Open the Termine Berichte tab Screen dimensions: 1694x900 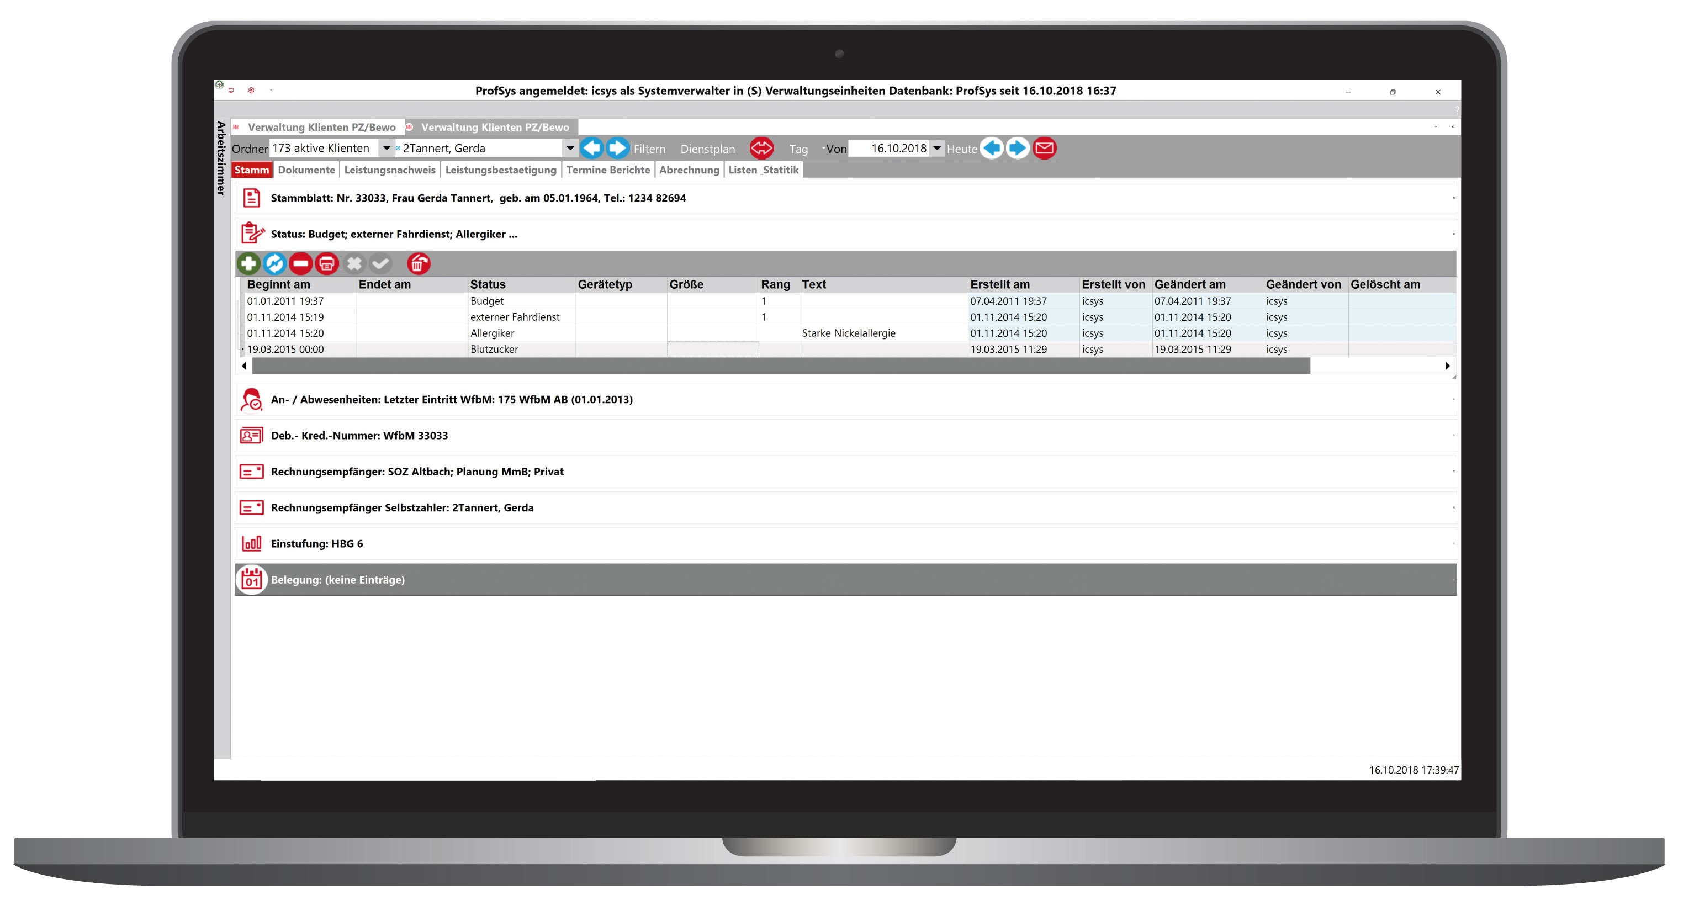[608, 170]
